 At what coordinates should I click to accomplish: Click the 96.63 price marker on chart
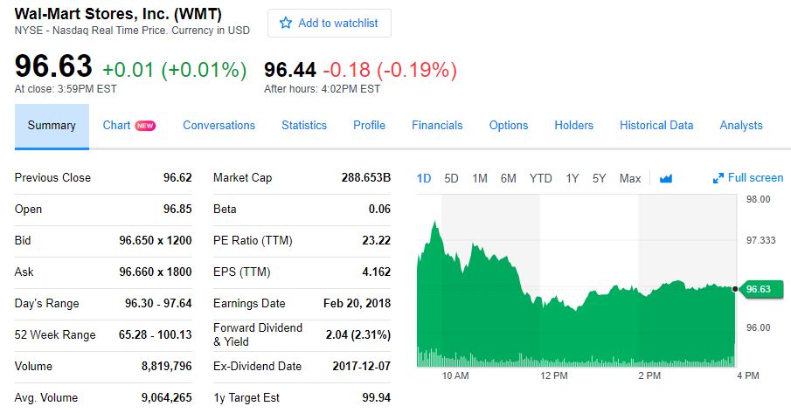click(x=758, y=289)
